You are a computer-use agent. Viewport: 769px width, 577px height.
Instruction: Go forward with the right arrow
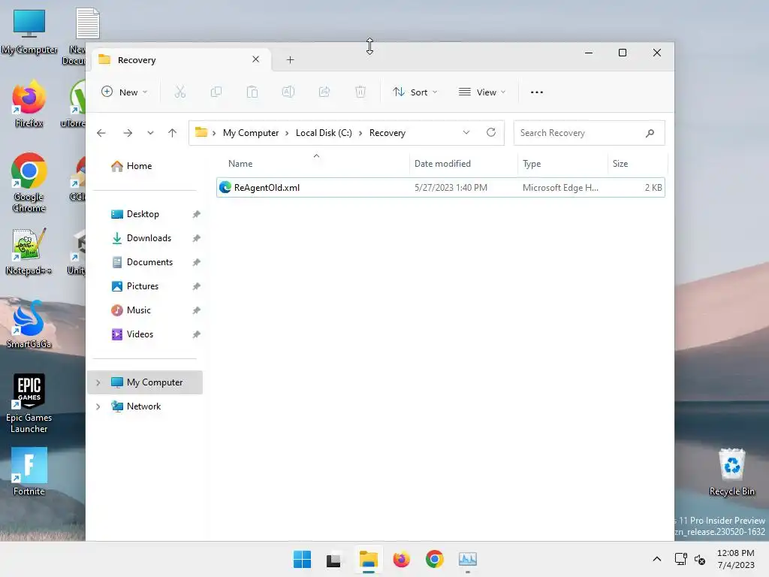tap(128, 133)
